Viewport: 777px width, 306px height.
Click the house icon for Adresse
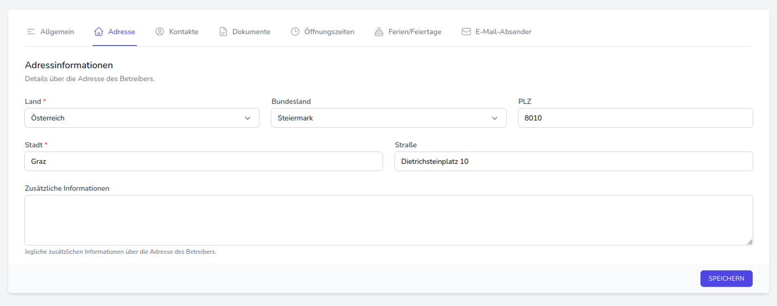[99, 32]
